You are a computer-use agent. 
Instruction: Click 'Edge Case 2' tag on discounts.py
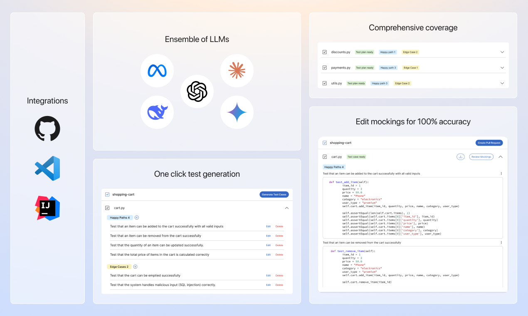tap(410, 52)
